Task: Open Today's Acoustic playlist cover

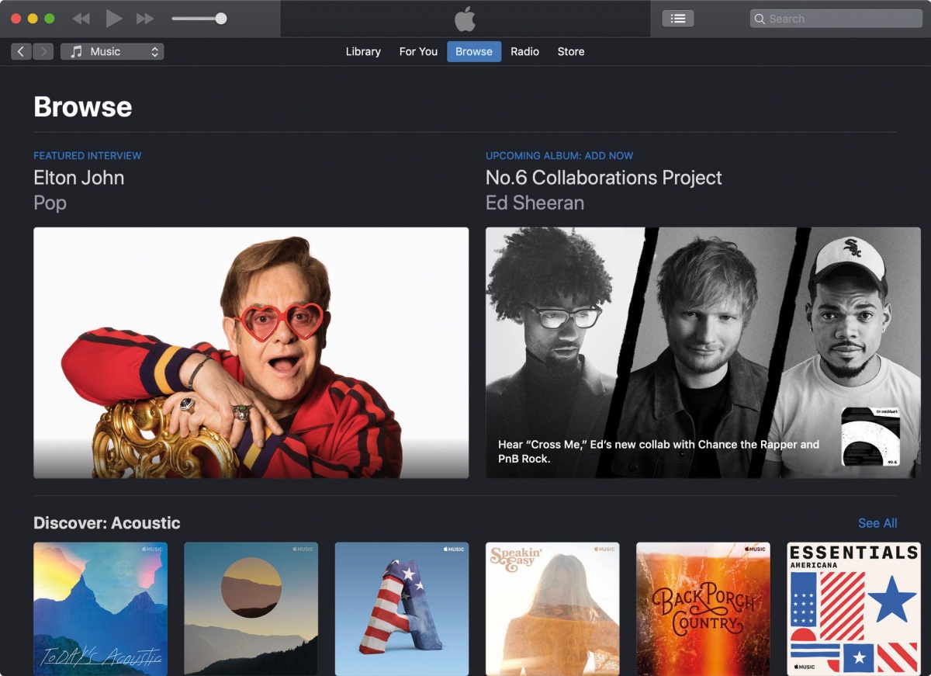Action: pyautogui.click(x=100, y=609)
